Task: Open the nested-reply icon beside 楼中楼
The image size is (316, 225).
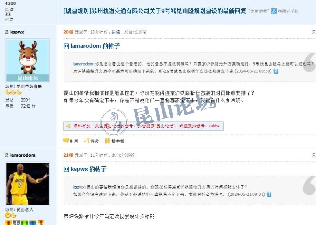Action: pos(107,141)
